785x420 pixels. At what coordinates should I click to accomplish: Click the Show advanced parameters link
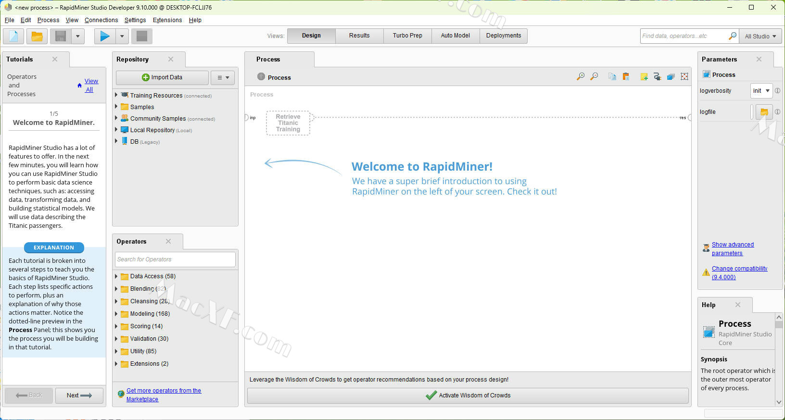tap(733, 249)
